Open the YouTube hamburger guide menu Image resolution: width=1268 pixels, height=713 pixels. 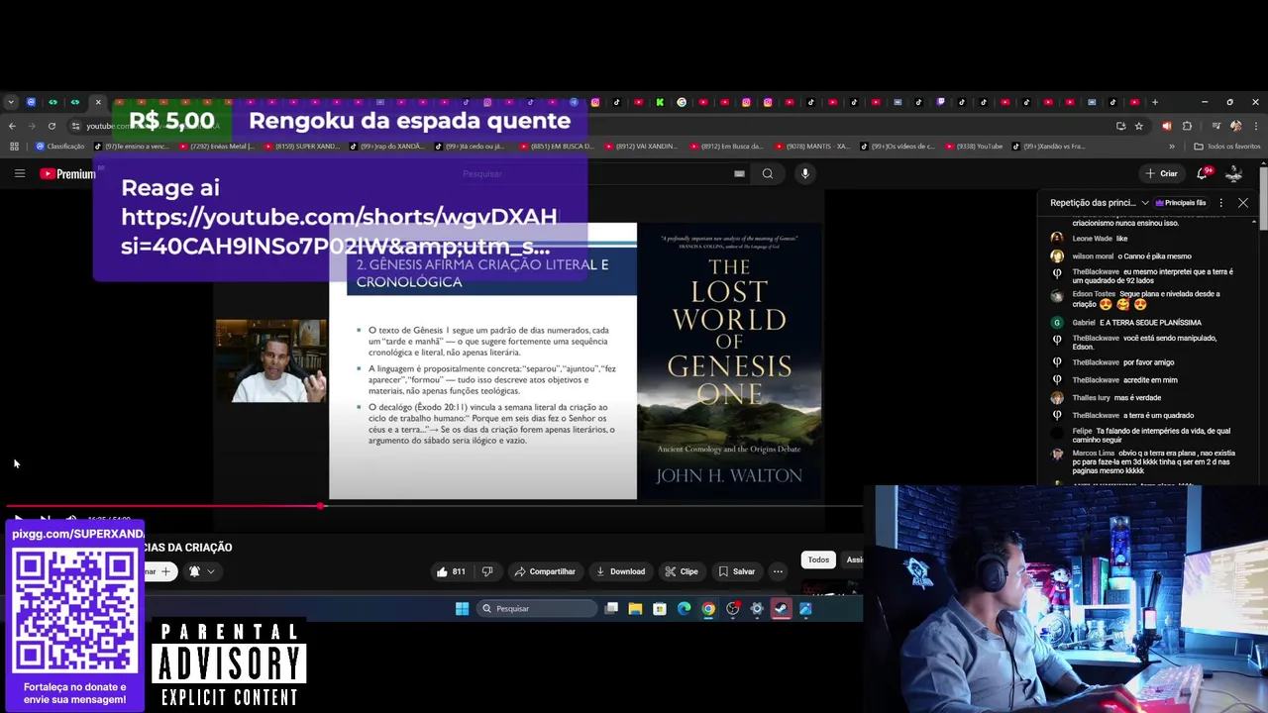[19, 173]
